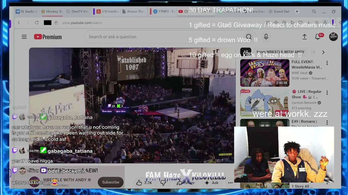This screenshot has height=195, width=348.
Task: Open the Cartoon Network channel name
Action: pyautogui.click(x=304, y=103)
